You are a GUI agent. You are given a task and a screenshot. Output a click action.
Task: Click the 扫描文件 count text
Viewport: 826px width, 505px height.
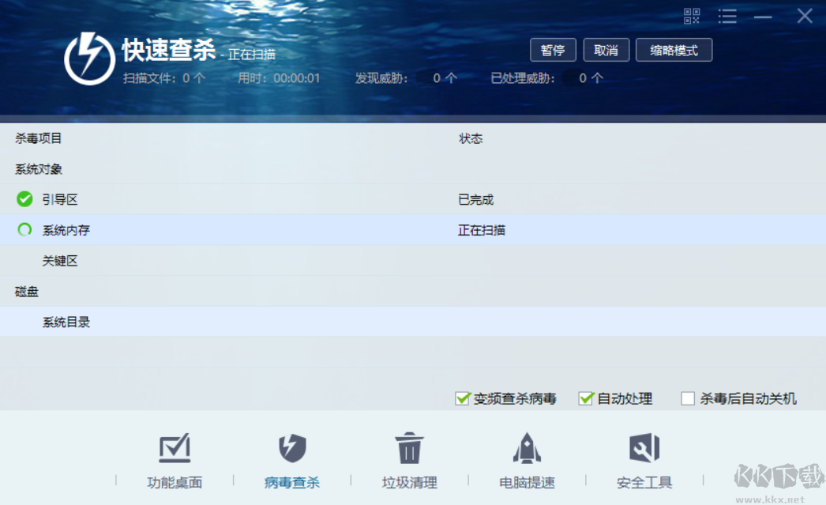pos(163,78)
